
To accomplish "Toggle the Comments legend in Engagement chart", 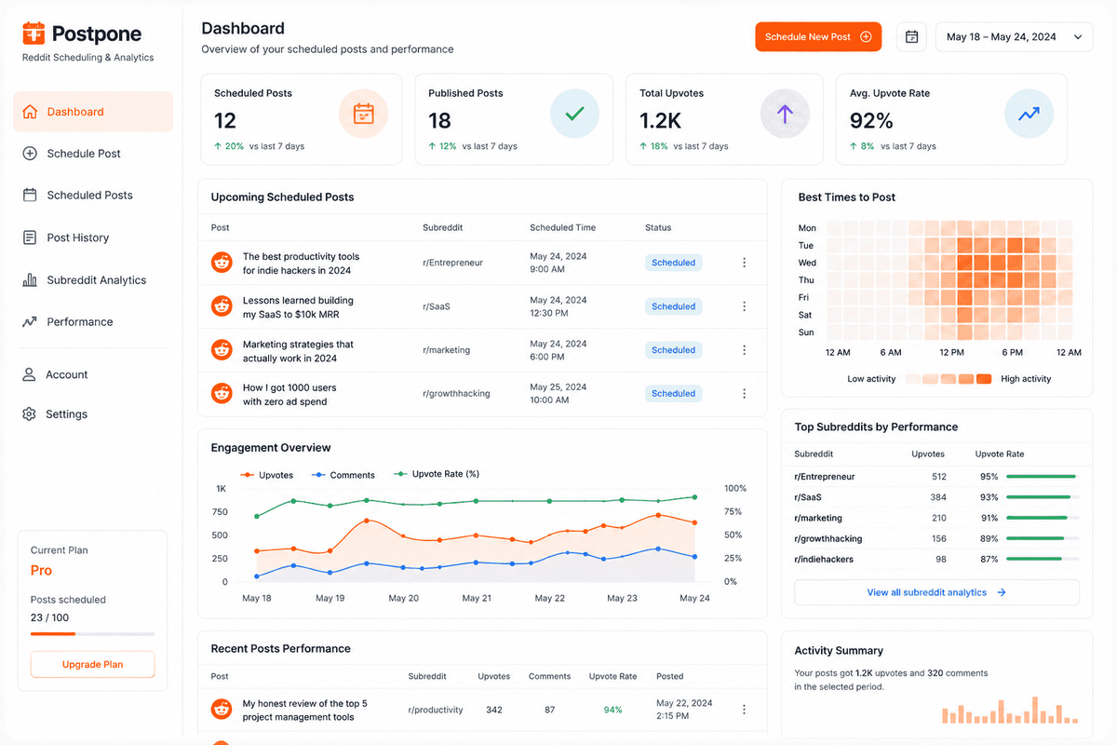I will [343, 475].
